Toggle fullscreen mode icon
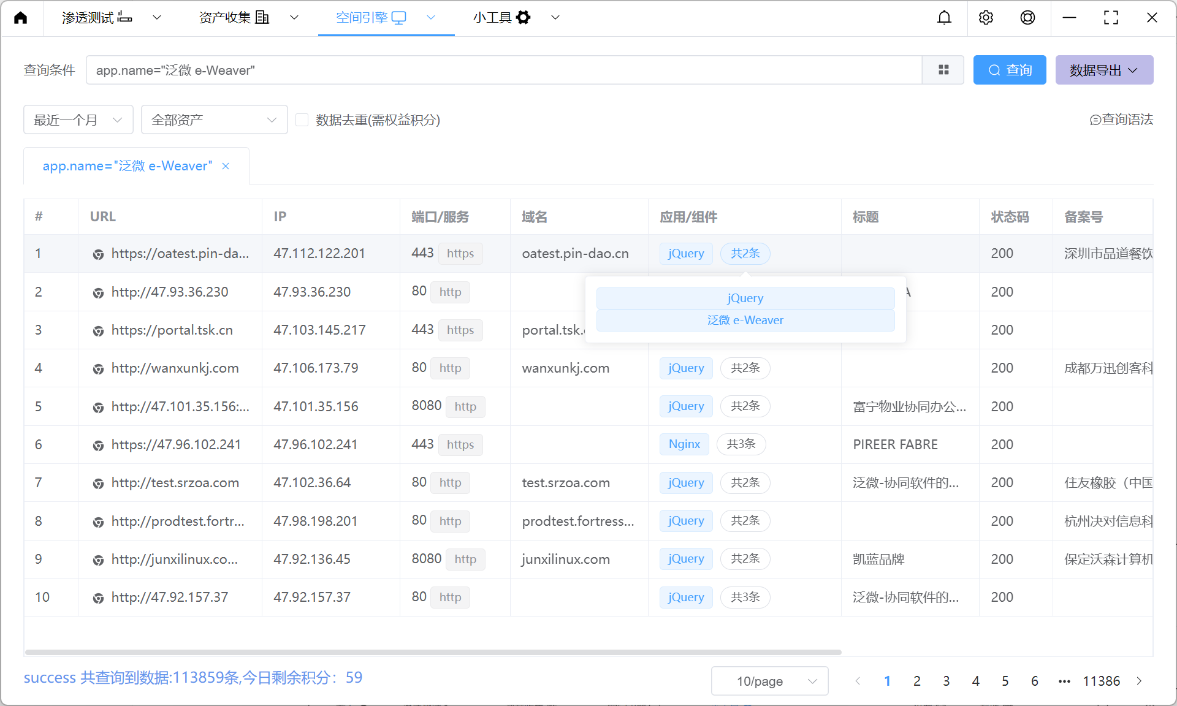This screenshot has width=1177, height=706. 1110,18
